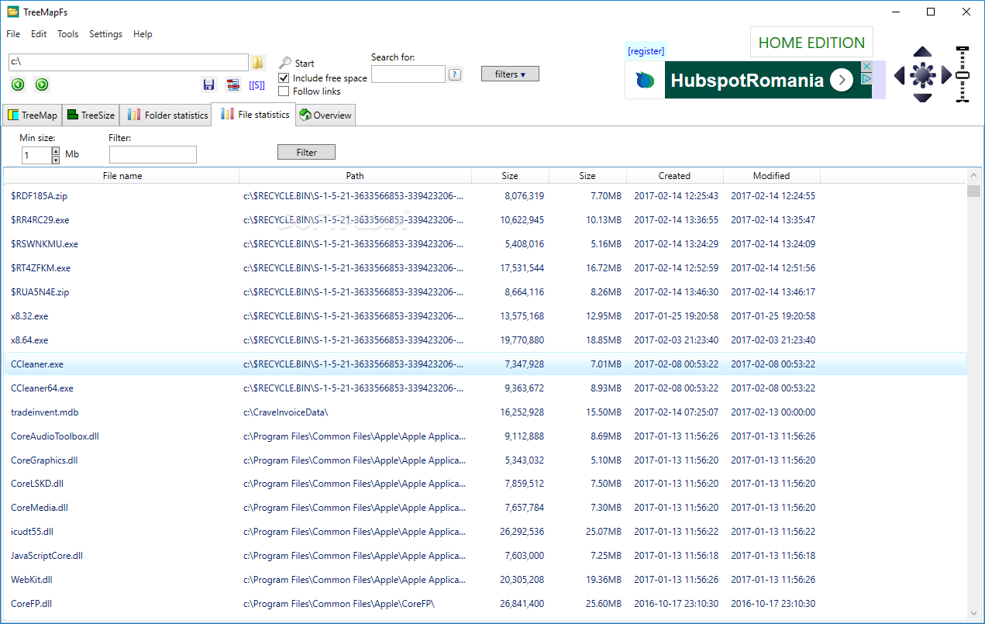The image size is (985, 624).
Task: Click the [register] link
Action: 646,51
